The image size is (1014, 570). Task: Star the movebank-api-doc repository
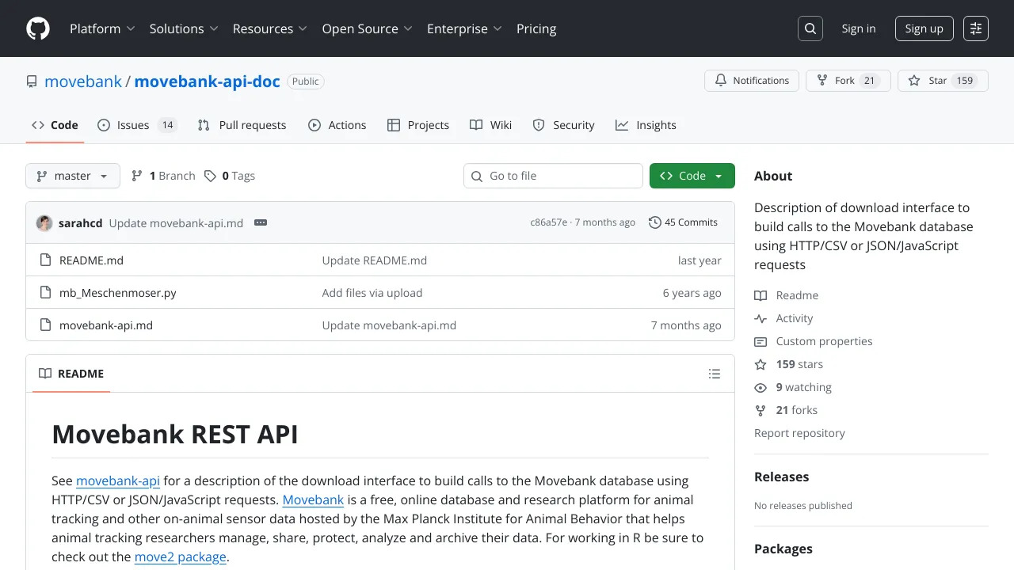(943, 81)
